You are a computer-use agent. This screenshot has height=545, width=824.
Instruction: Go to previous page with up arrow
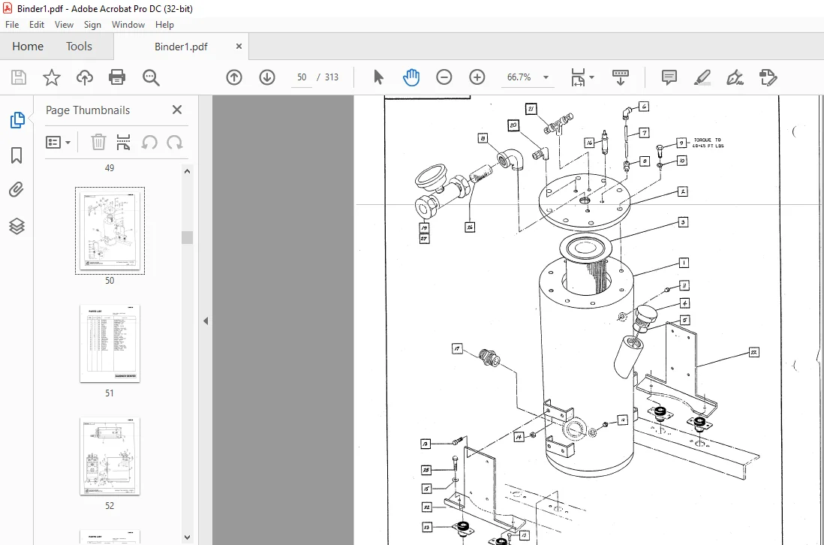[x=234, y=77]
